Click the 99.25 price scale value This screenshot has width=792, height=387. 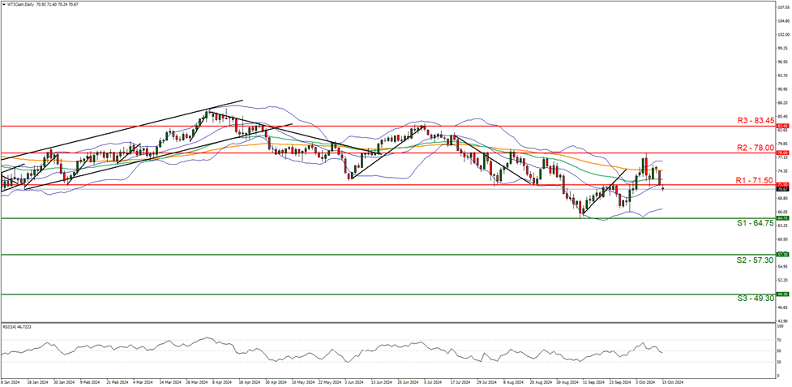point(781,49)
